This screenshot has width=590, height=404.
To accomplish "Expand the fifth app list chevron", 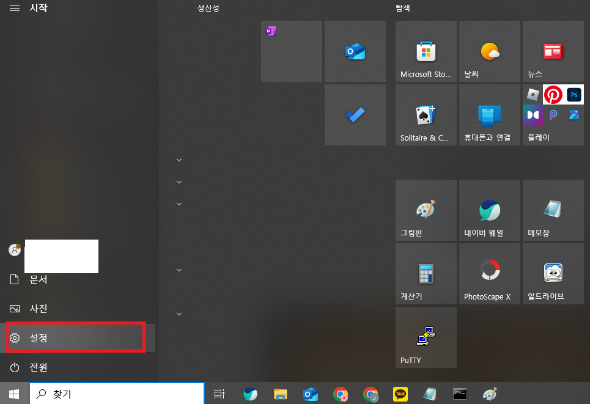I will pos(179,314).
